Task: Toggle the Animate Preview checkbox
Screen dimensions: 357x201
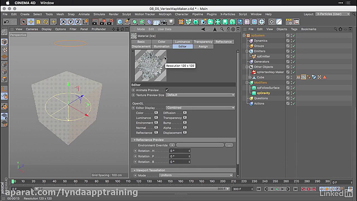Action: click(x=167, y=90)
